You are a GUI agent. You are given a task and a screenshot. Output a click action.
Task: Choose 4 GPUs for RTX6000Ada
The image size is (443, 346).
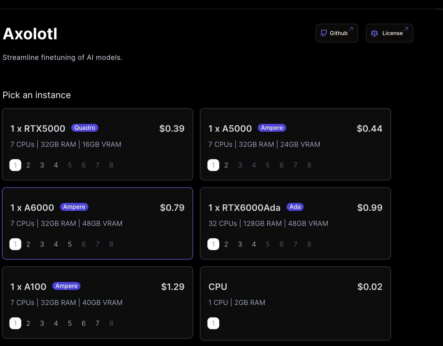254,244
